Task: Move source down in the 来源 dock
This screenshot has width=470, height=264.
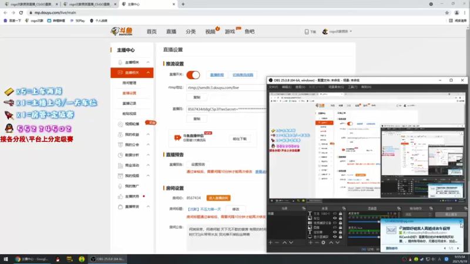Action: (x=337, y=242)
